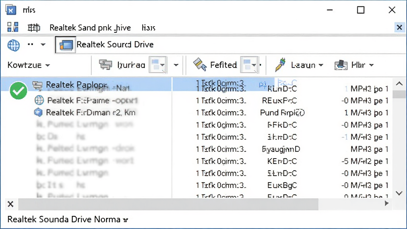407x229 pixels.
Task: Click the table layout icon beside Realtek Sand
Action: pos(34,27)
